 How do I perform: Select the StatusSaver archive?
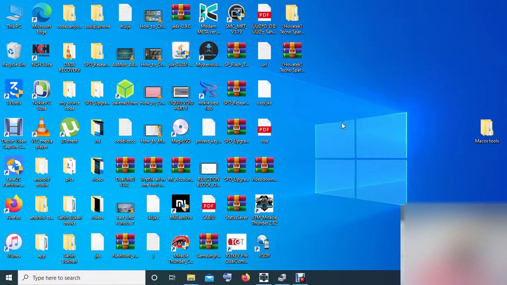(236, 207)
